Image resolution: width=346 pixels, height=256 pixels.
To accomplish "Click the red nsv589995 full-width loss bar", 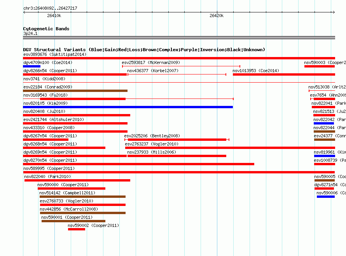I will 179,172.
